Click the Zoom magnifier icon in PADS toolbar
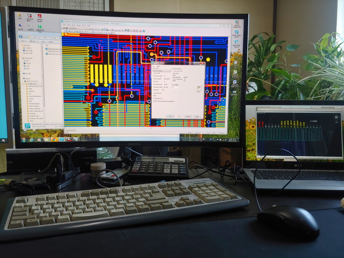Screen dimensions: 344x258 pos(122,30)
